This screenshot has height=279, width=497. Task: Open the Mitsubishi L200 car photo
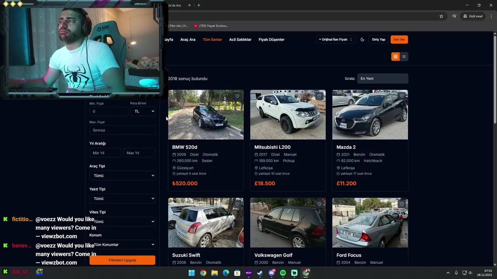288,115
